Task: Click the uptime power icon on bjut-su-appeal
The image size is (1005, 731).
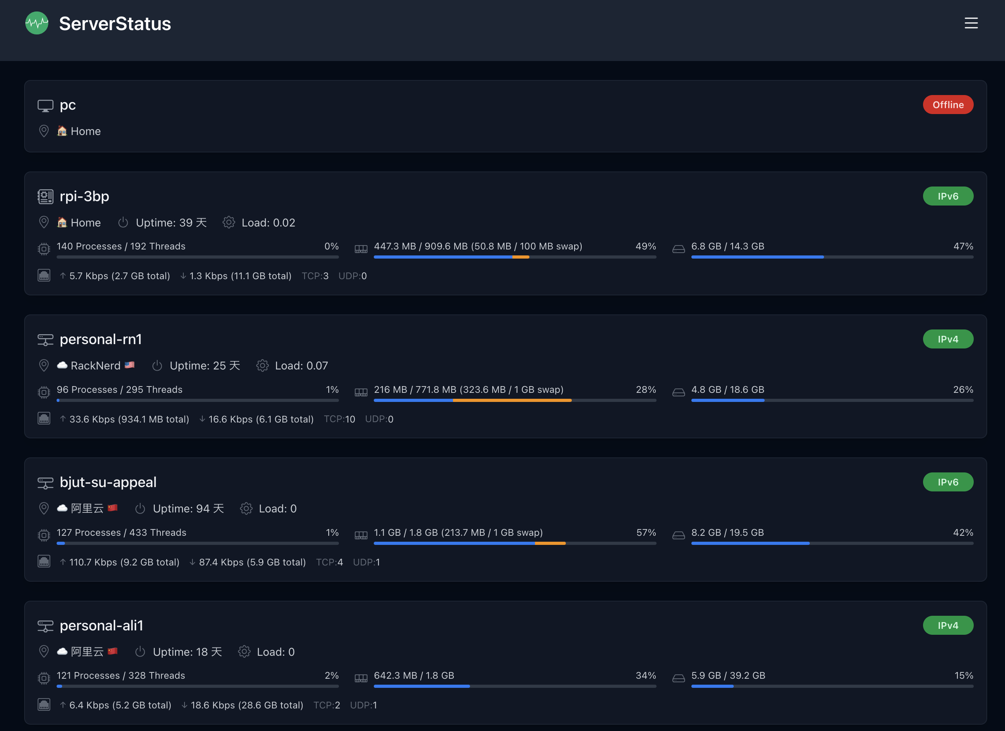Action: [x=140, y=508]
